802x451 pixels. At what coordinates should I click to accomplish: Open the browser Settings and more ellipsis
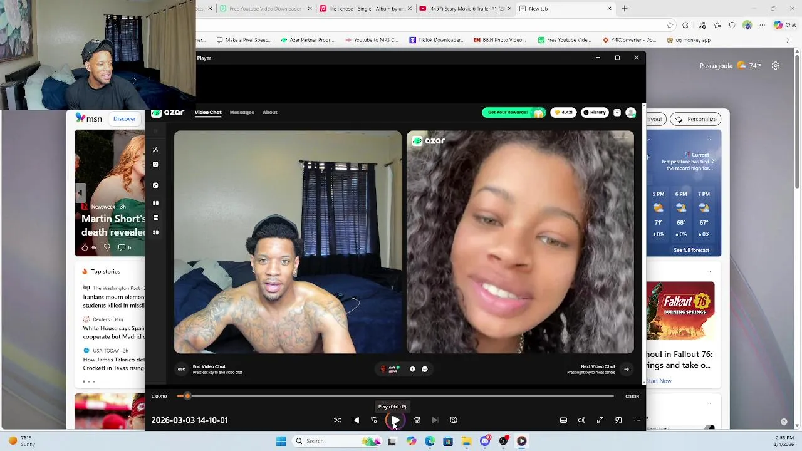coord(762,25)
